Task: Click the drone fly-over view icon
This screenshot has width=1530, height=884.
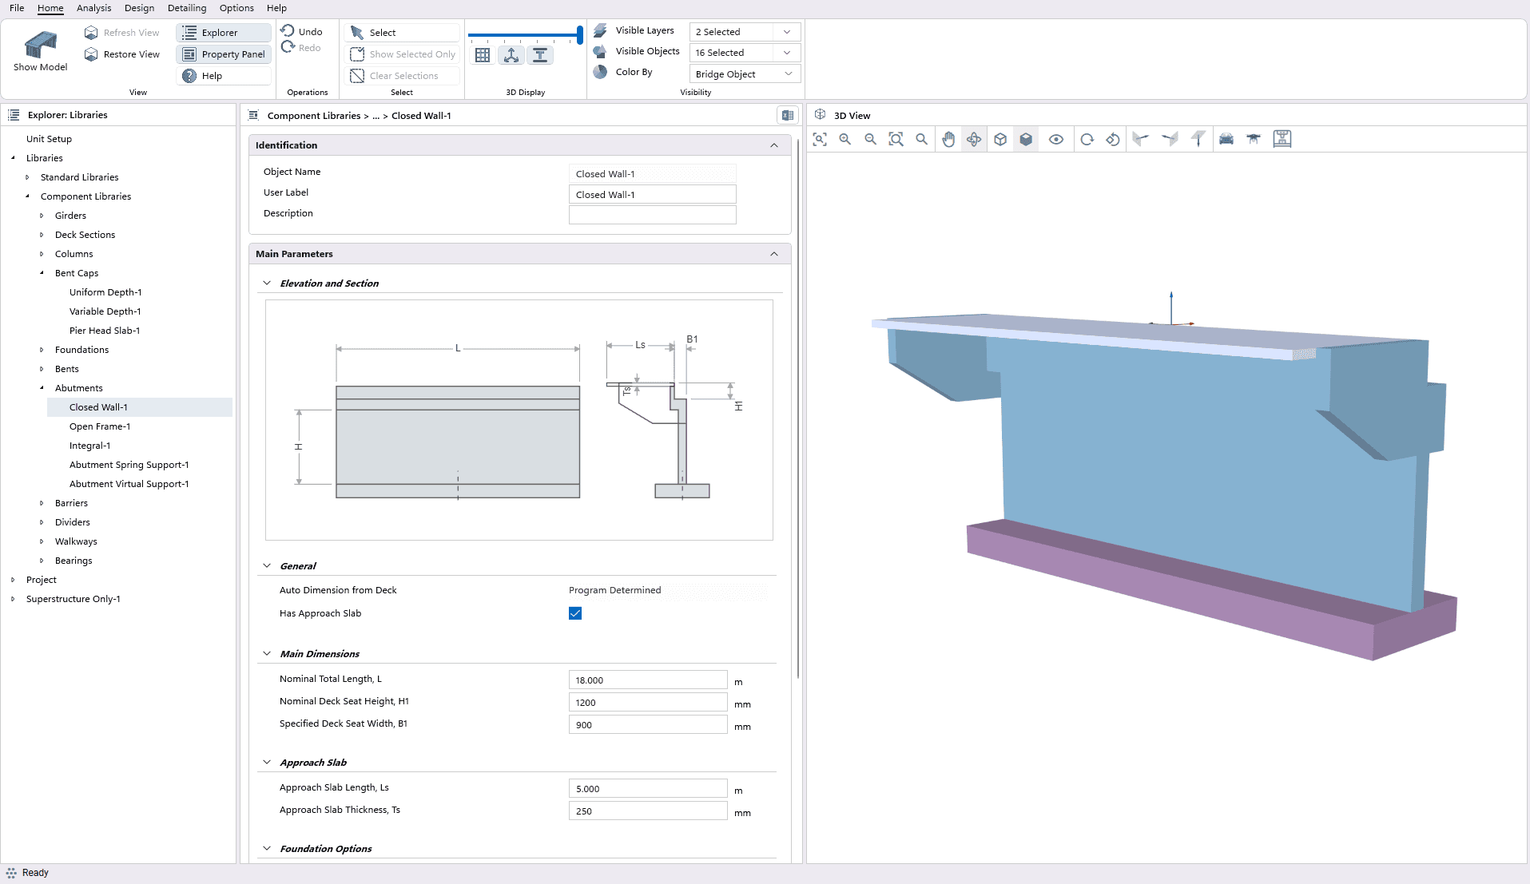Action: (x=1254, y=139)
